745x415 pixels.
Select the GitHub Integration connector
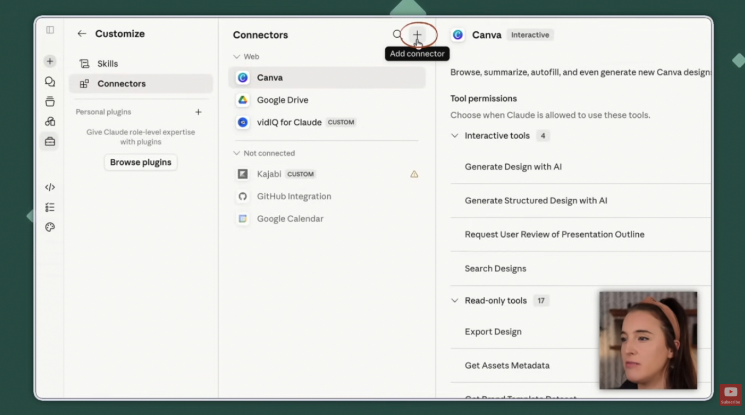pyautogui.click(x=327, y=197)
